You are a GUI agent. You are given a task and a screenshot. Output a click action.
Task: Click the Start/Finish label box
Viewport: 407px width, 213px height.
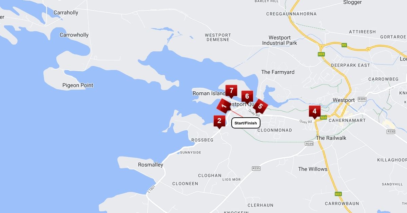246,123
